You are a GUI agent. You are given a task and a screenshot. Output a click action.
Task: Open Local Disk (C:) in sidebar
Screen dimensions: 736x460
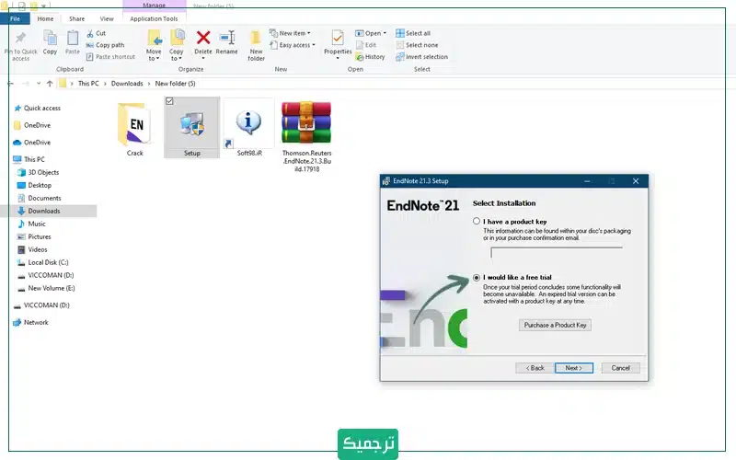pos(43,262)
